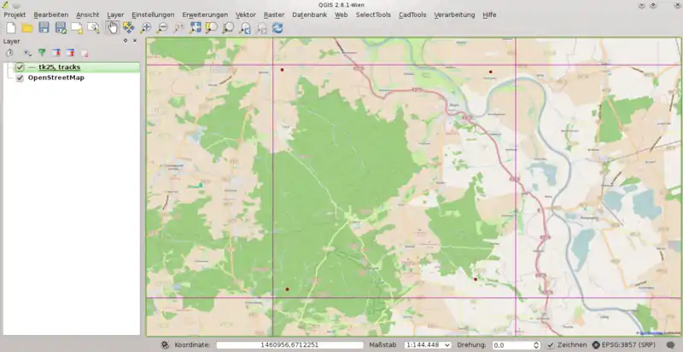
Task: Select the OpenStreetMap layer name
Action: pos(56,78)
